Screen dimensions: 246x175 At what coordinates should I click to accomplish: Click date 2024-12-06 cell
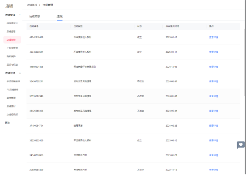pyautogui.click(x=171, y=67)
